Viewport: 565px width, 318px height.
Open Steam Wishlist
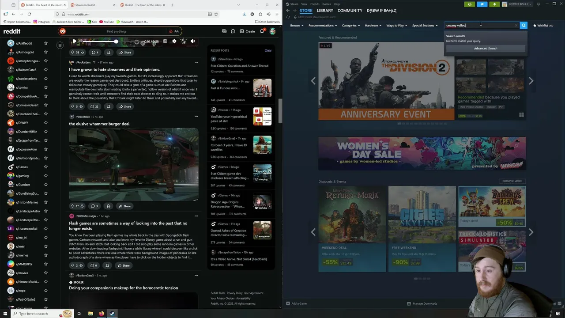coord(543,26)
